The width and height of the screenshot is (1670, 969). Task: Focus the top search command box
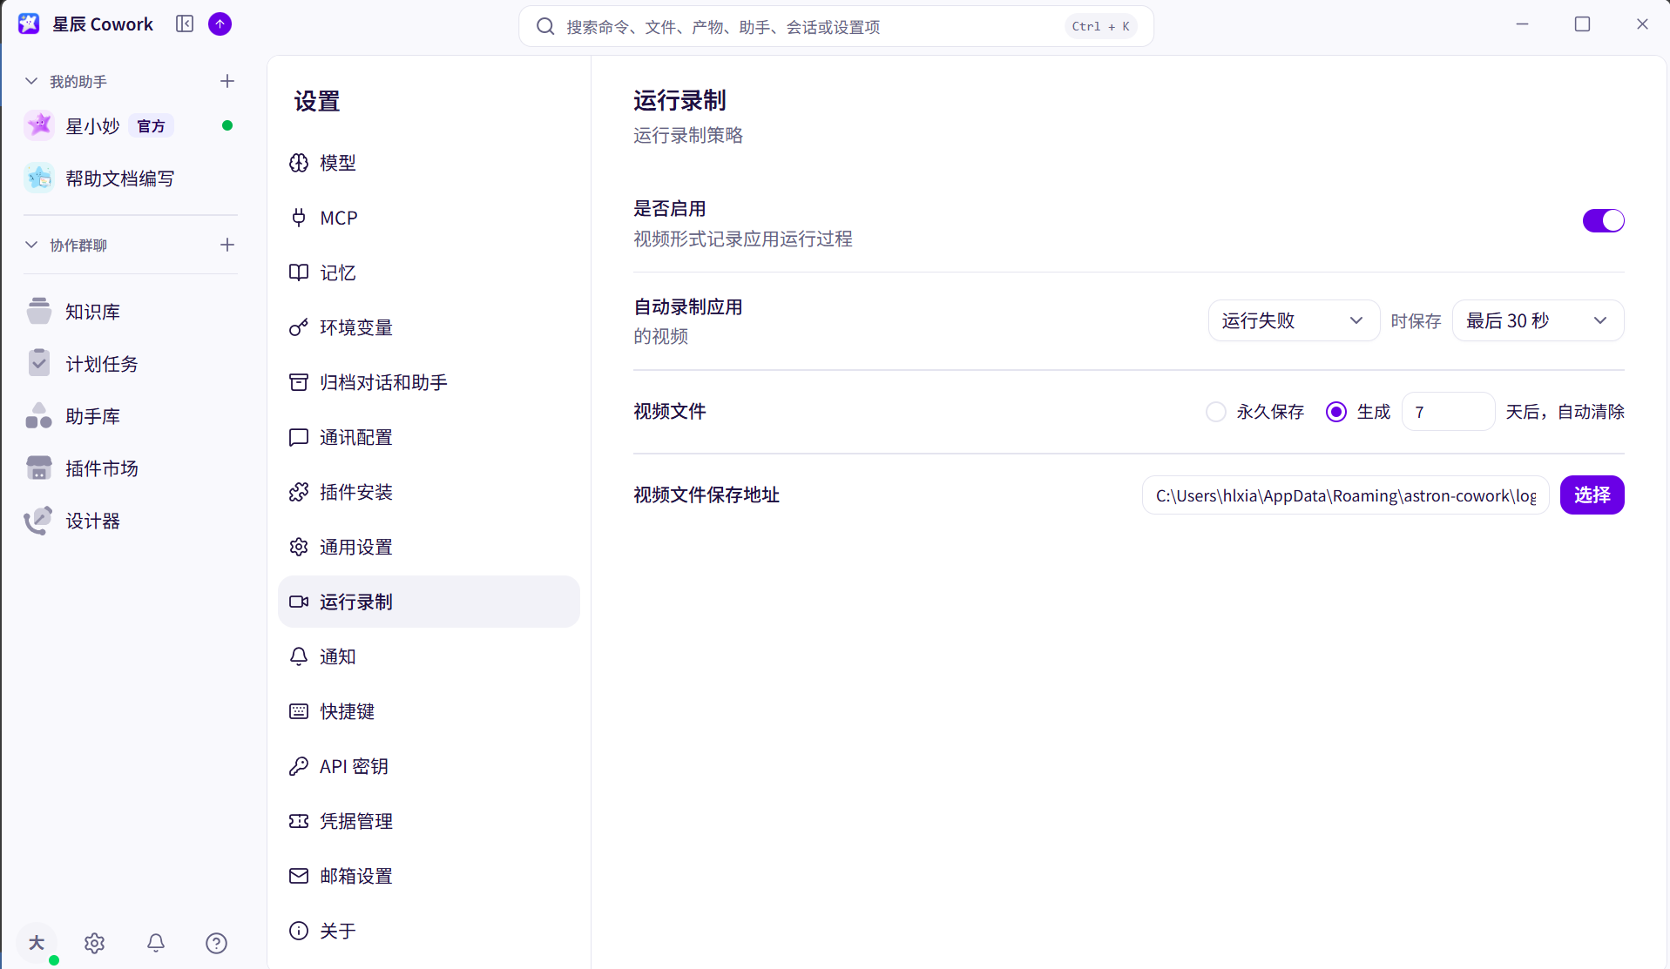click(835, 26)
